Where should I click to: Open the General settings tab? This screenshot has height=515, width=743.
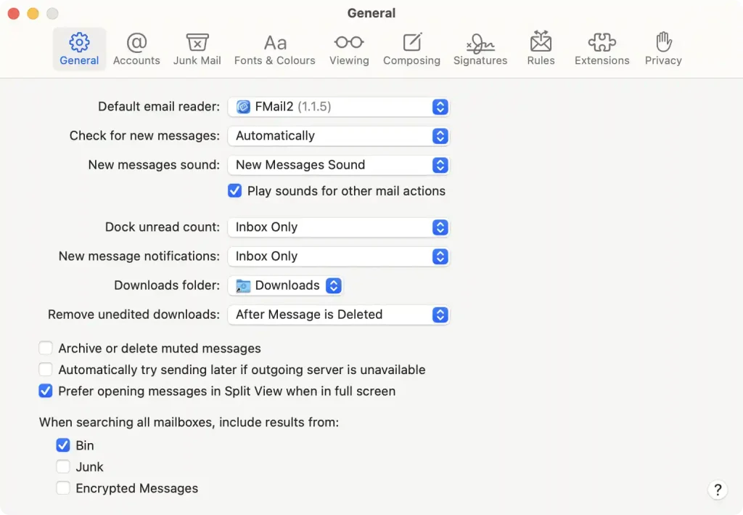(79, 49)
